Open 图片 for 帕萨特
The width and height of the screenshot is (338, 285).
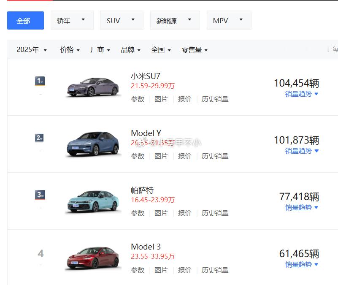tap(161, 213)
